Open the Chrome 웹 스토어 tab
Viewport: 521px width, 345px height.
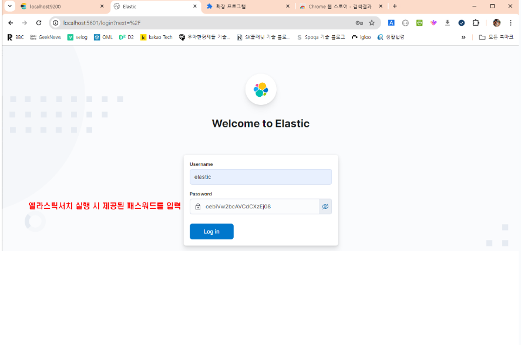(341, 6)
